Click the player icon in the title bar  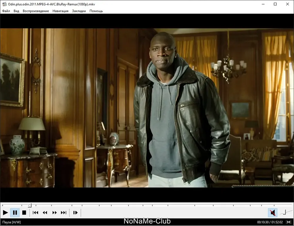[4, 4]
